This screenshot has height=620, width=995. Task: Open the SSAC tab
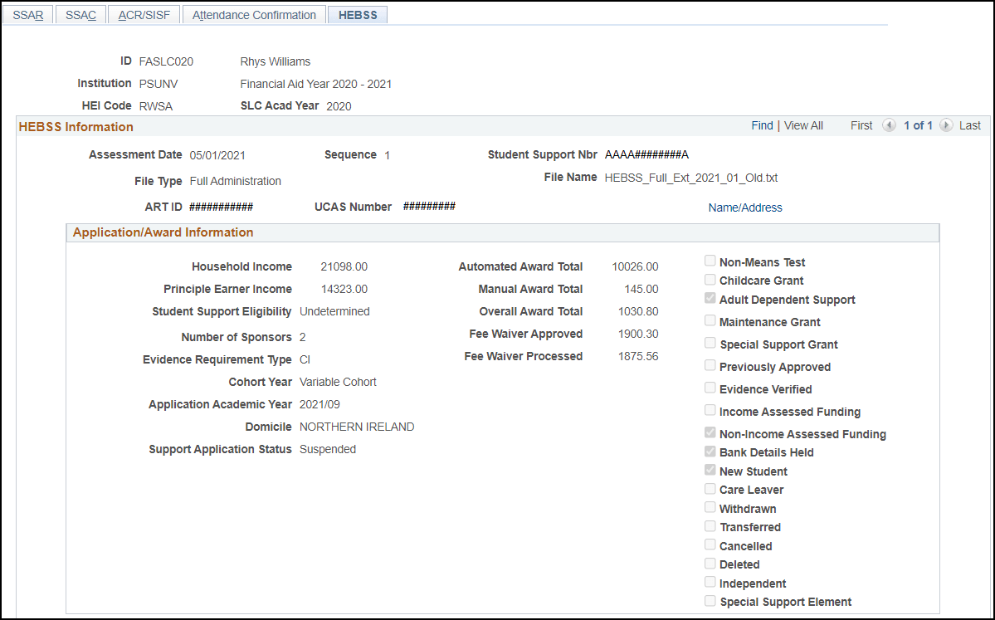coord(80,15)
